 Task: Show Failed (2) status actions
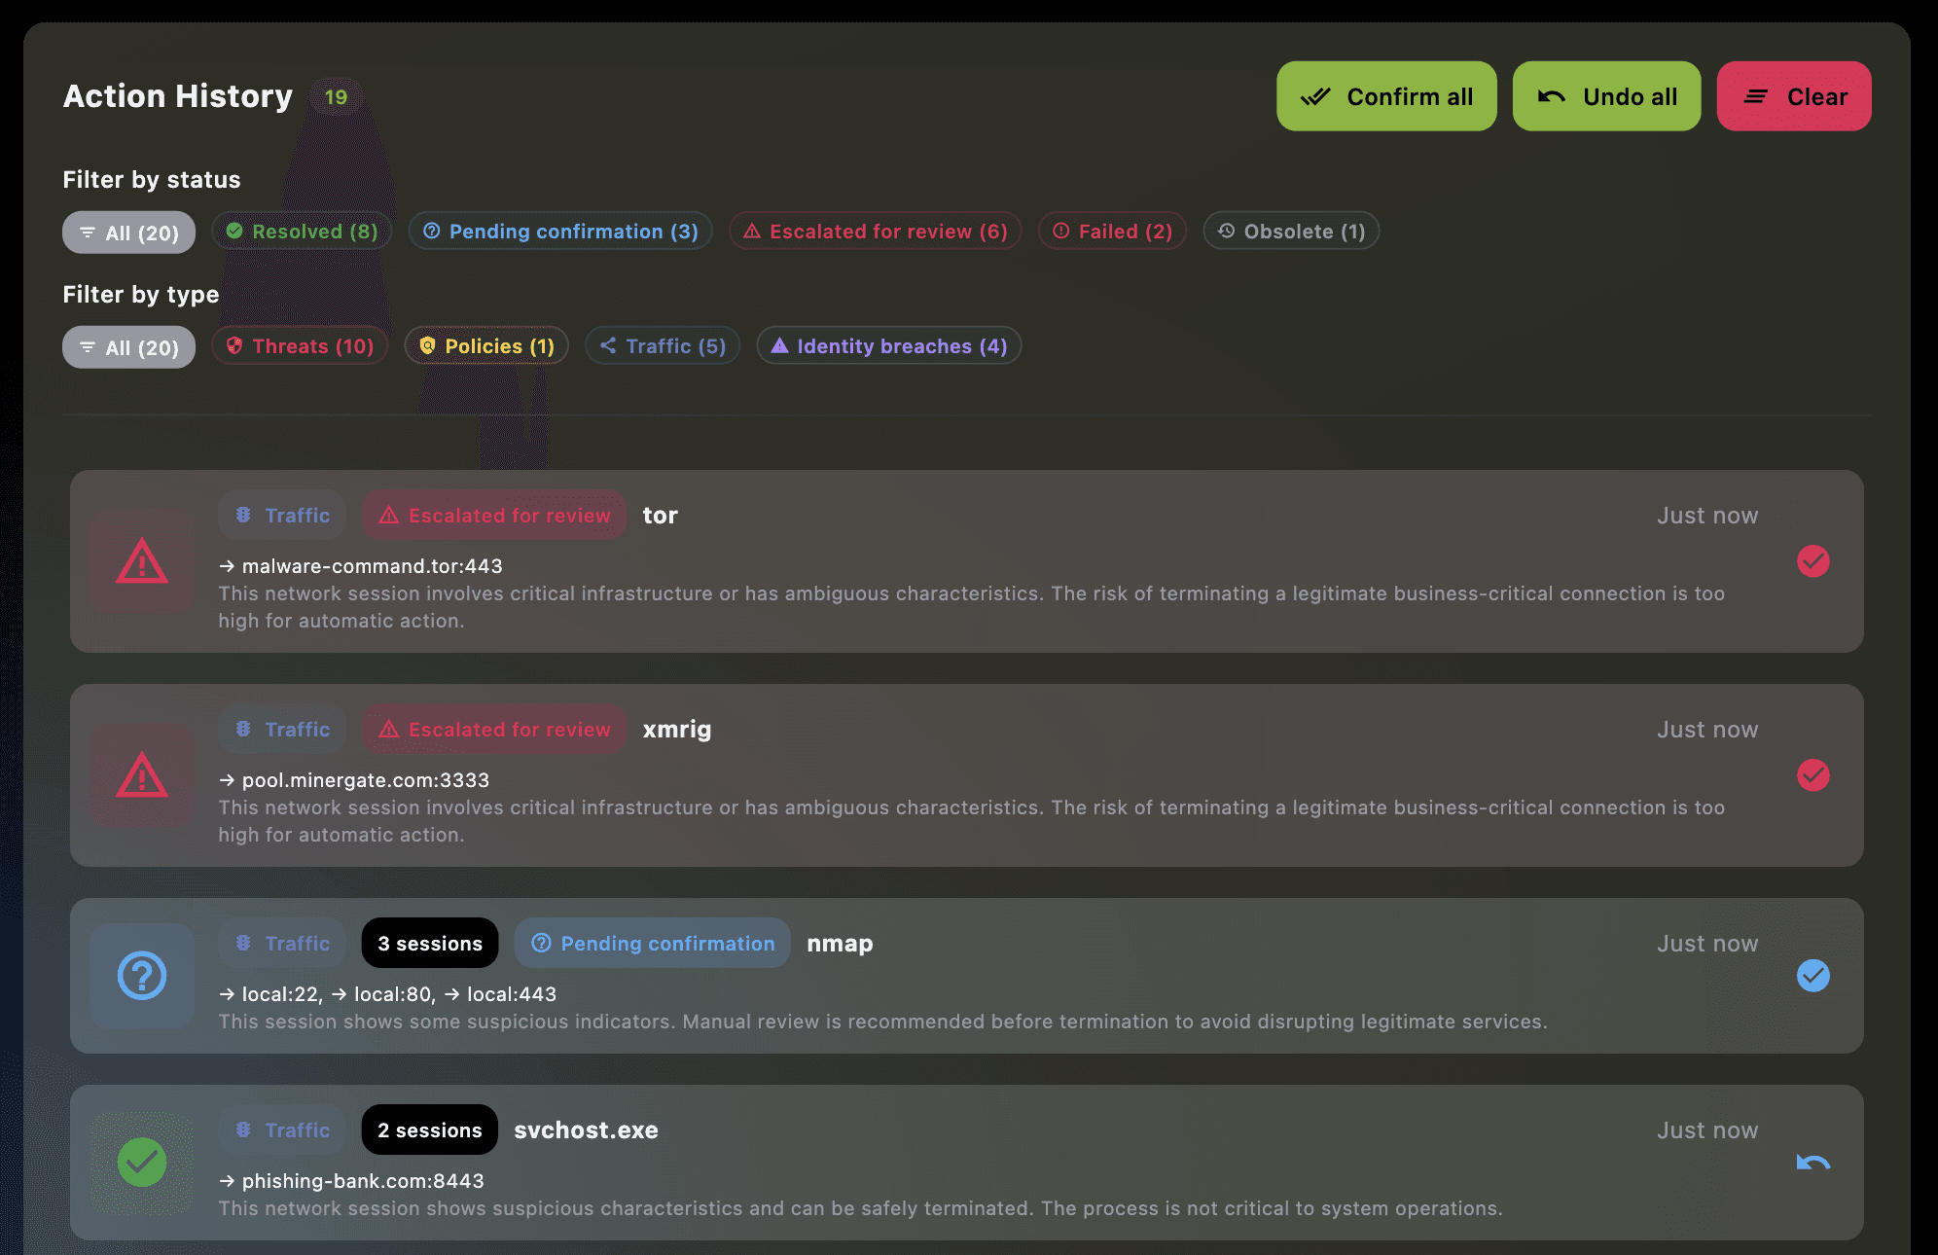[1112, 232]
